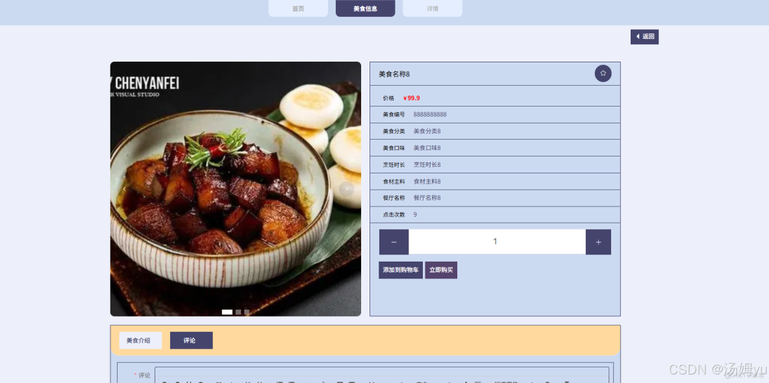Select the 美食介绍 tab
This screenshot has height=383, width=769.
click(140, 340)
